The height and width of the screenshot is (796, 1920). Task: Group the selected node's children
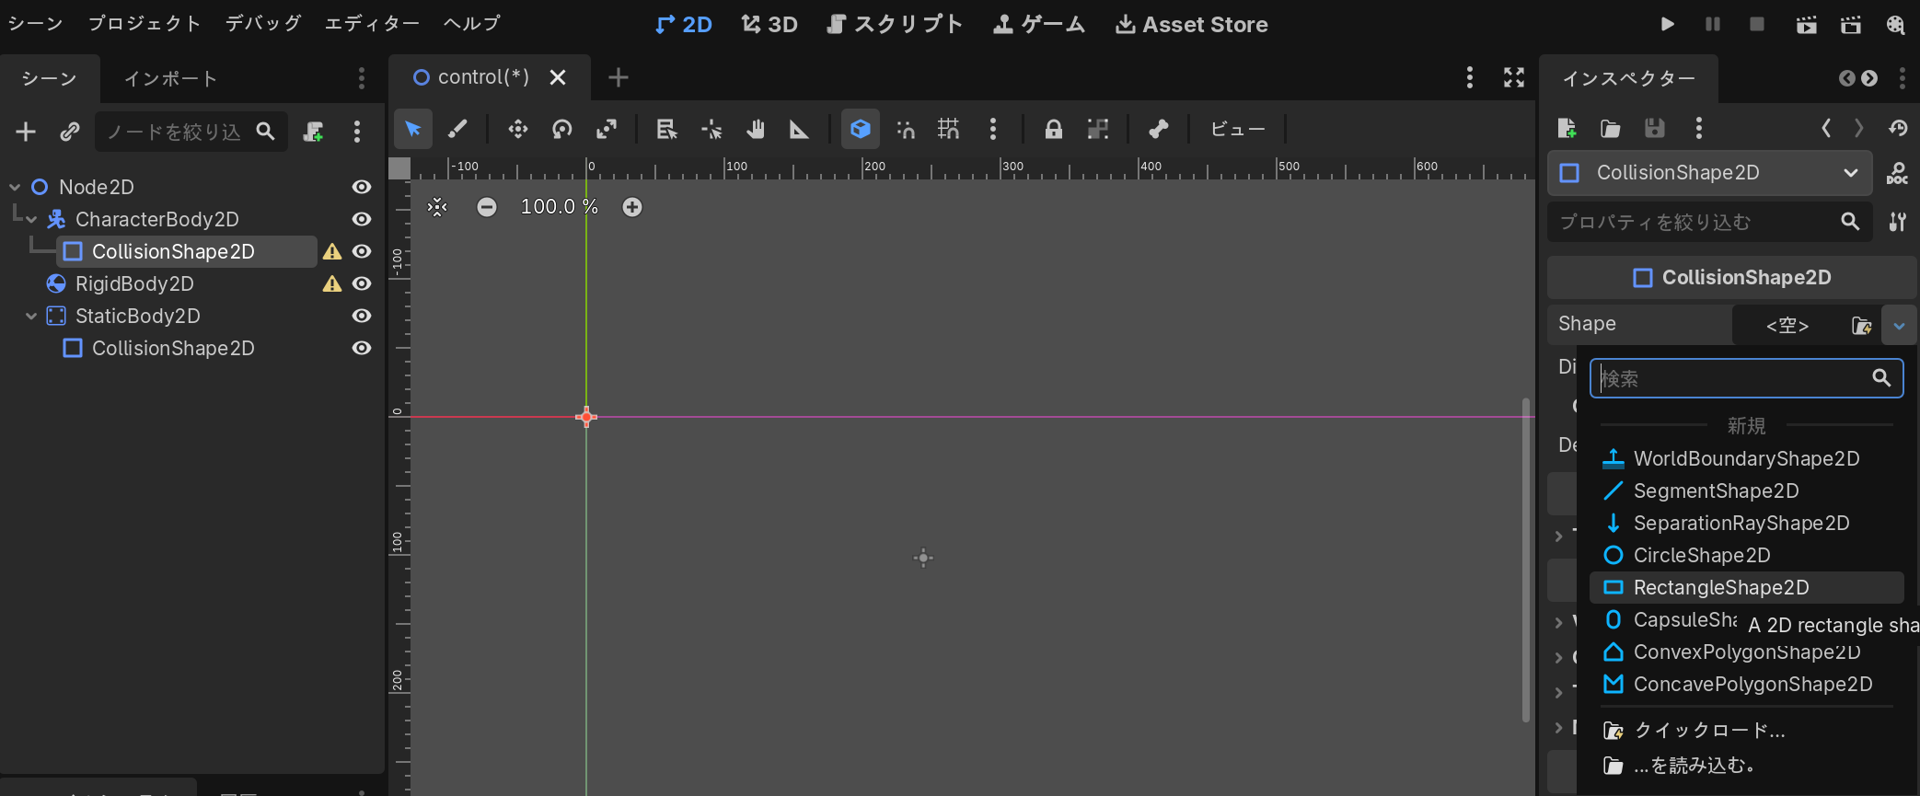click(x=1098, y=129)
